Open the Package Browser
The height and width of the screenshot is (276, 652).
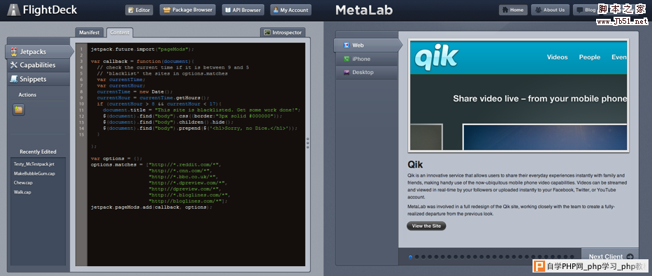pos(187,10)
